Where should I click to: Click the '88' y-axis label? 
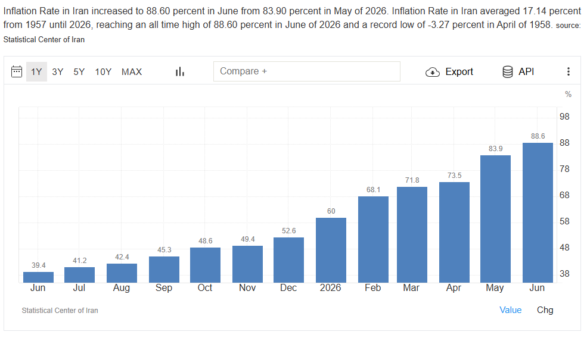(564, 143)
